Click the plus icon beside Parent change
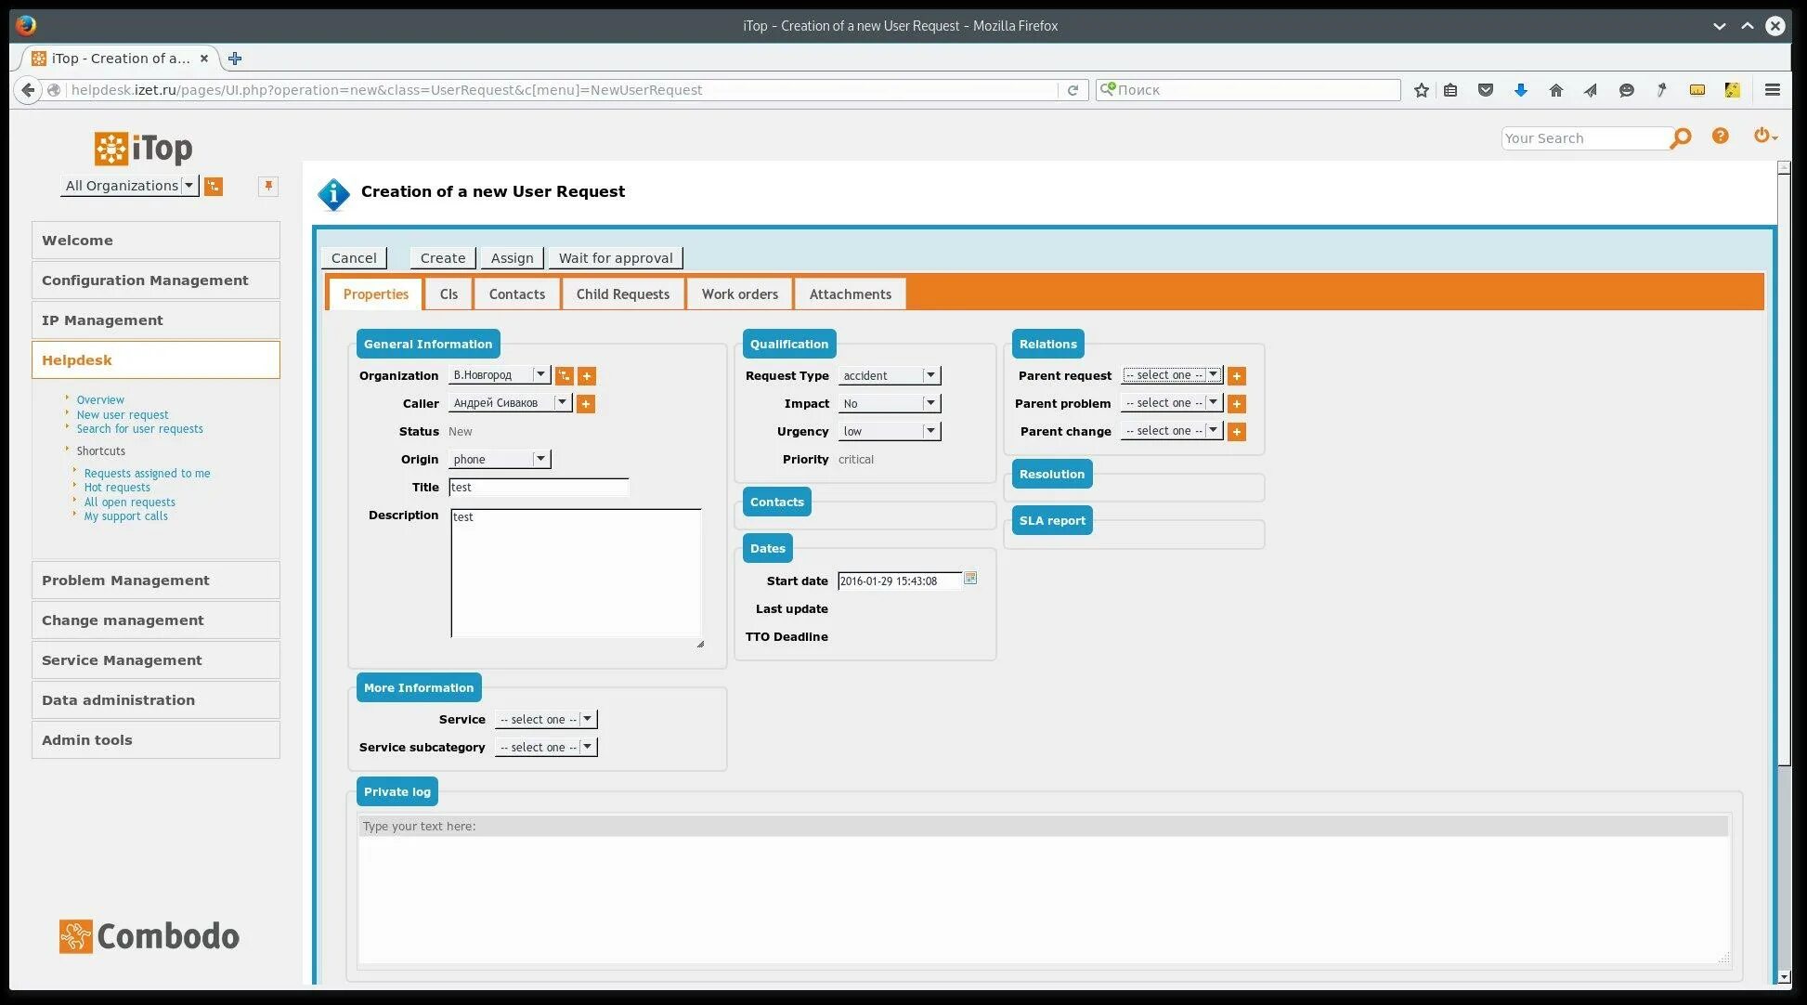Image resolution: width=1807 pixels, height=1005 pixels. [1236, 432]
